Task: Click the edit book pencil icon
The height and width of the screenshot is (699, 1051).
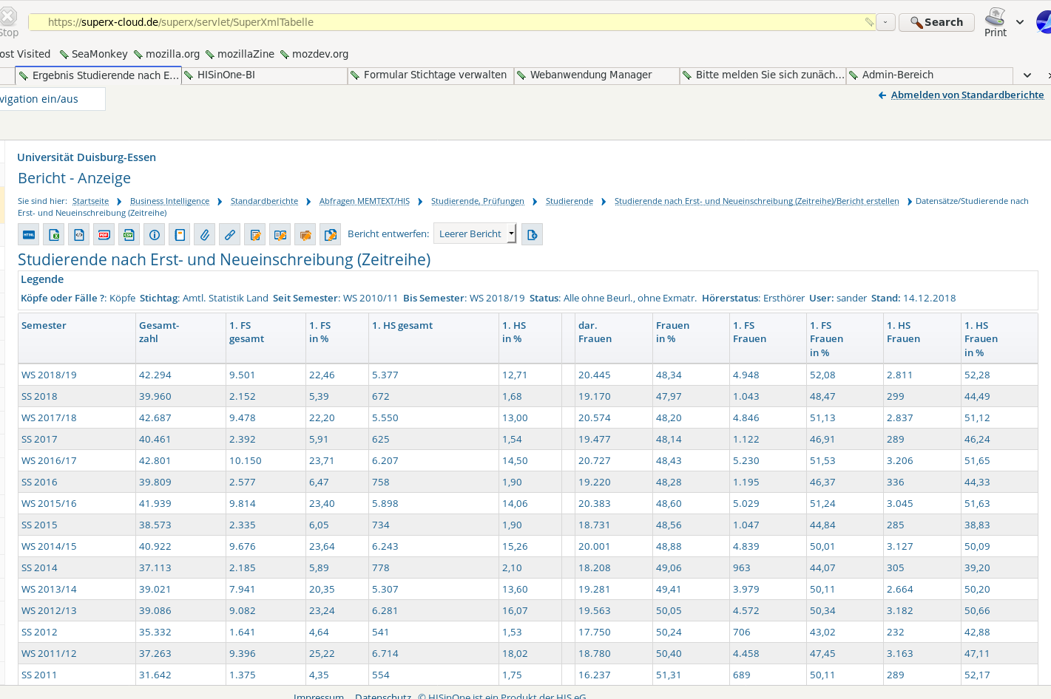Action: click(280, 235)
